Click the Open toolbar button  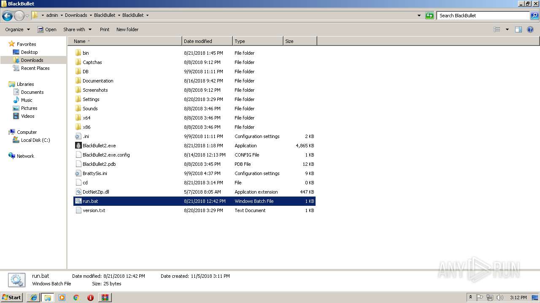[x=47, y=29]
